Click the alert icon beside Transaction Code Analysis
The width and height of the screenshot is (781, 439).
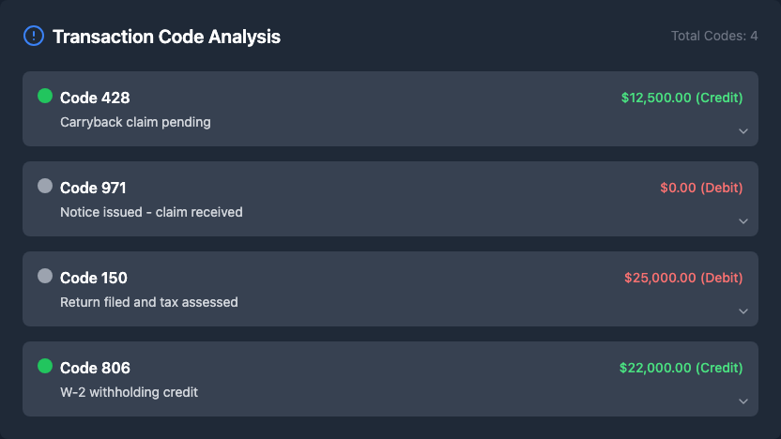[33, 37]
